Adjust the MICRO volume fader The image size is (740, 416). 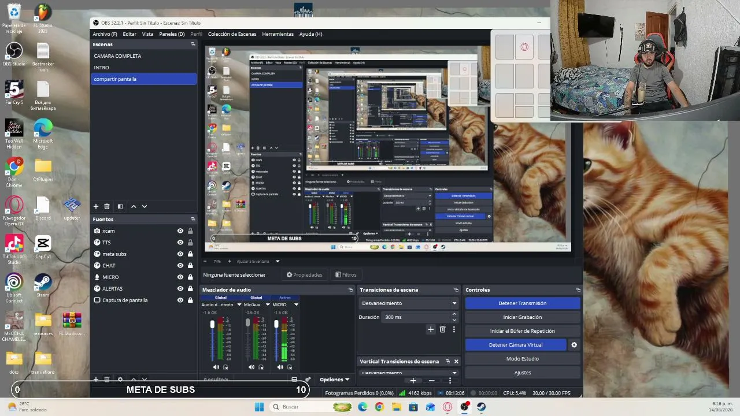276,325
